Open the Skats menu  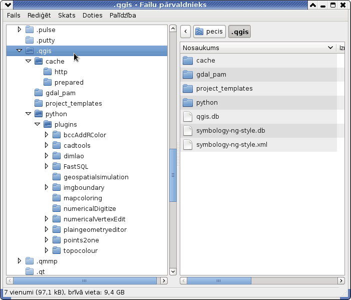67,15
